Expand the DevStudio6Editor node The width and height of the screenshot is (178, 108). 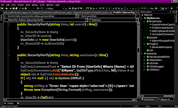[144, 57]
